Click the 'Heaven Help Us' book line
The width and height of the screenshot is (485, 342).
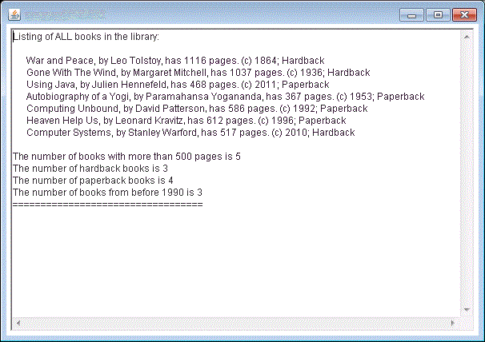pos(186,121)
